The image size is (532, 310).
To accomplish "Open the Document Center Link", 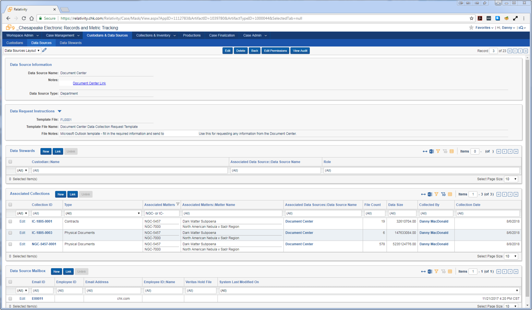I will [89, 83].
